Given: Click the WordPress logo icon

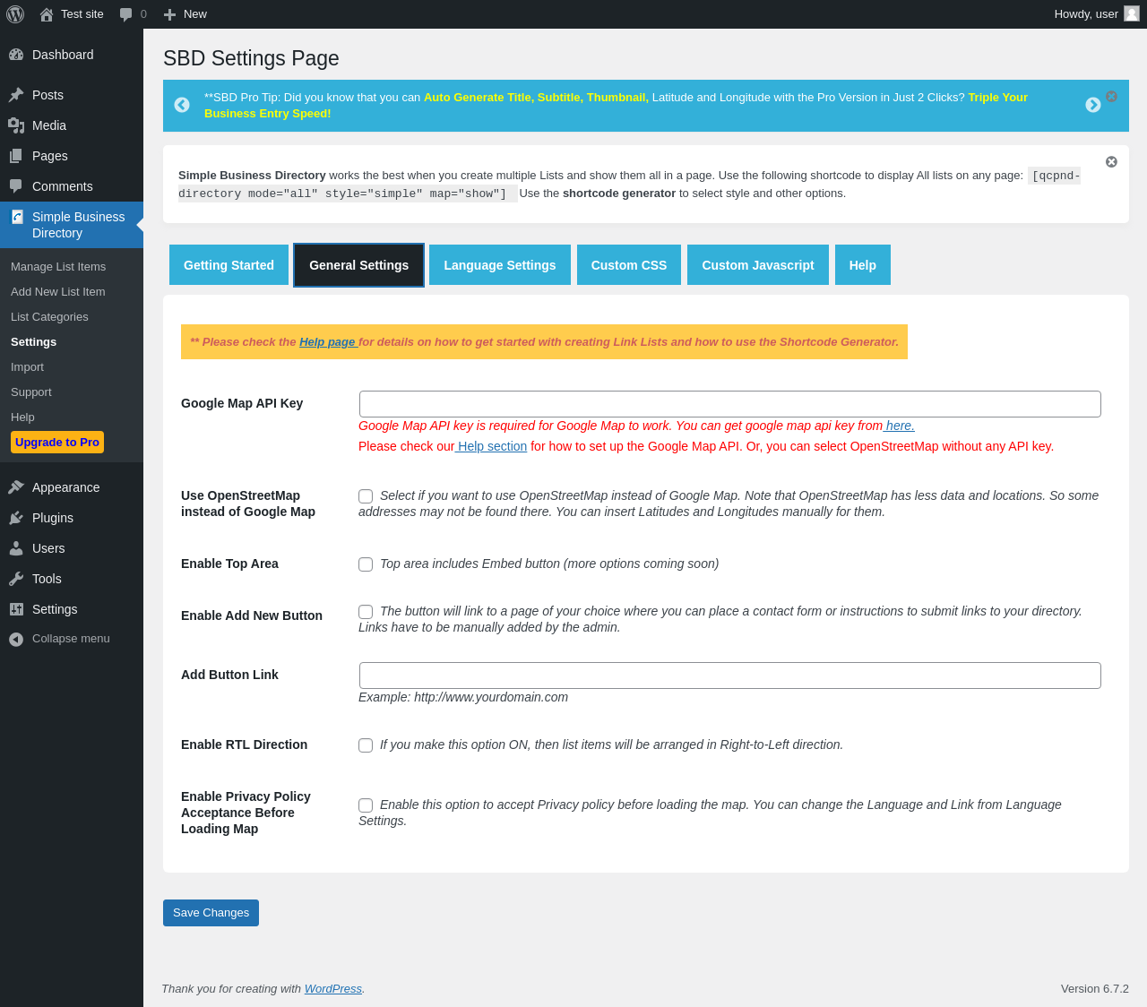Looking at the screenshot, I should tap(15, 14).
